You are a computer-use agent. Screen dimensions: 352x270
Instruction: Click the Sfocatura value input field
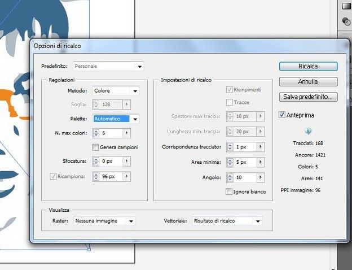[110, 162]
